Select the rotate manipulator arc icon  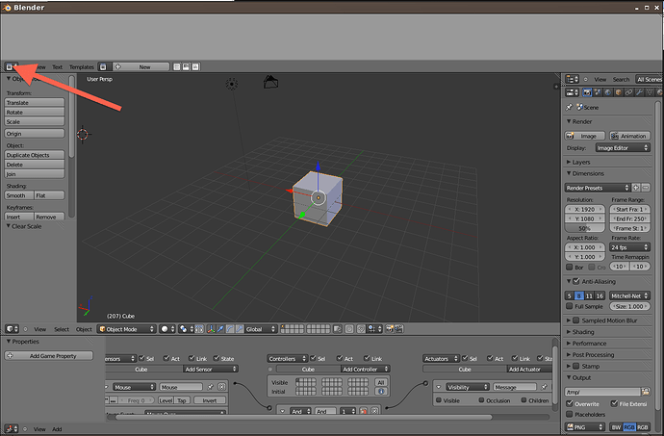tap(230, 329)
